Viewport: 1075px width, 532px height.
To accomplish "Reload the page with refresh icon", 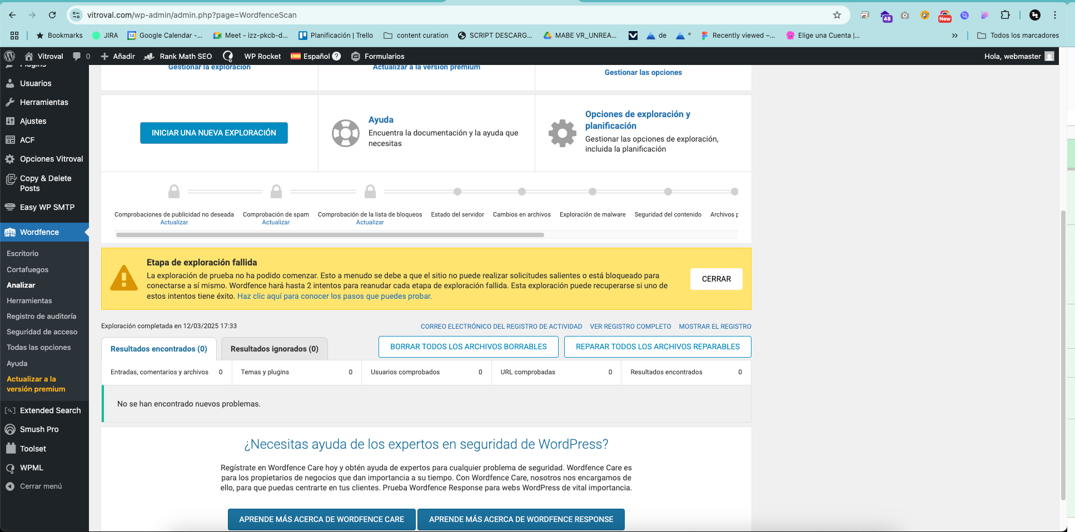I will 52,15.
